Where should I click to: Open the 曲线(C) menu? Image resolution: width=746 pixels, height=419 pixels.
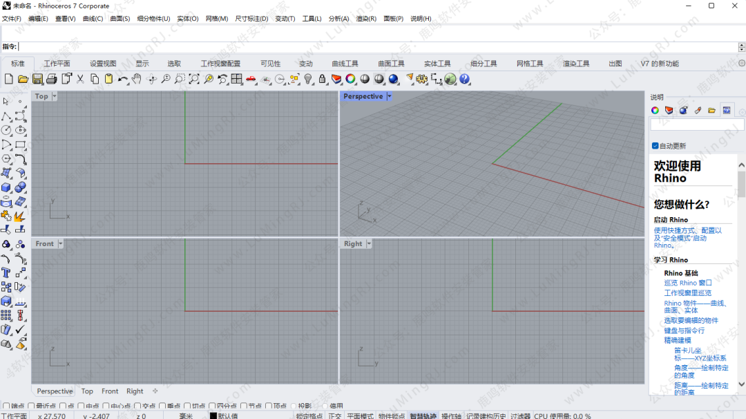93,19
